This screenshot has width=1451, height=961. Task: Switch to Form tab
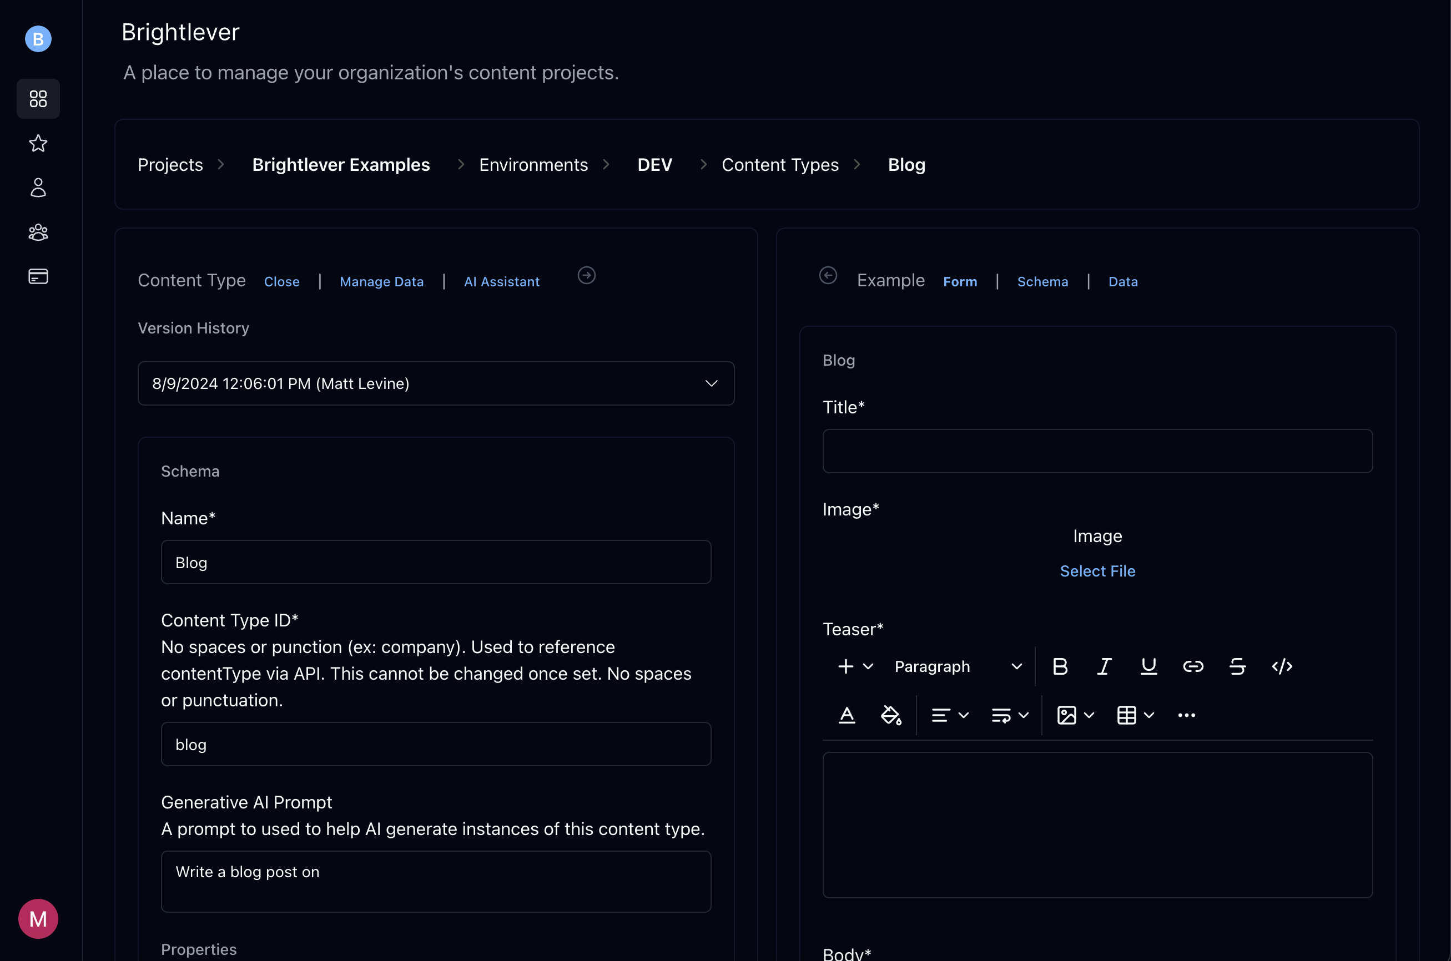(x=960, y=282)
